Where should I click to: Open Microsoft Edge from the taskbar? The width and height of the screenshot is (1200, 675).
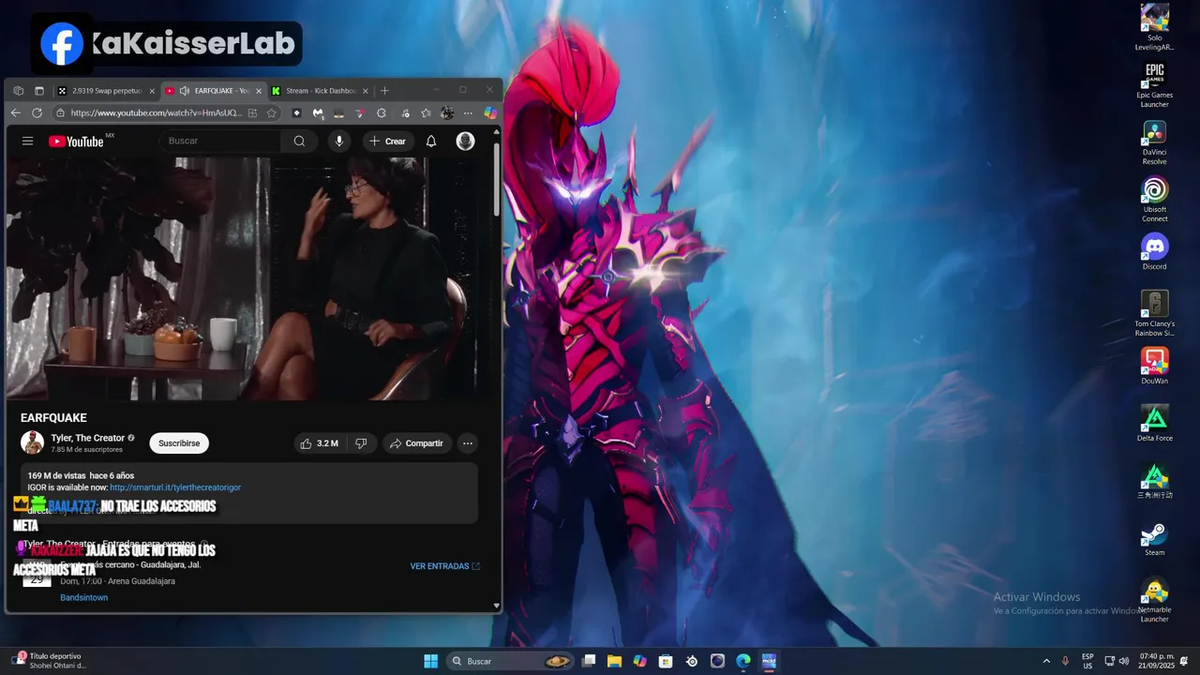coord(743,661)
